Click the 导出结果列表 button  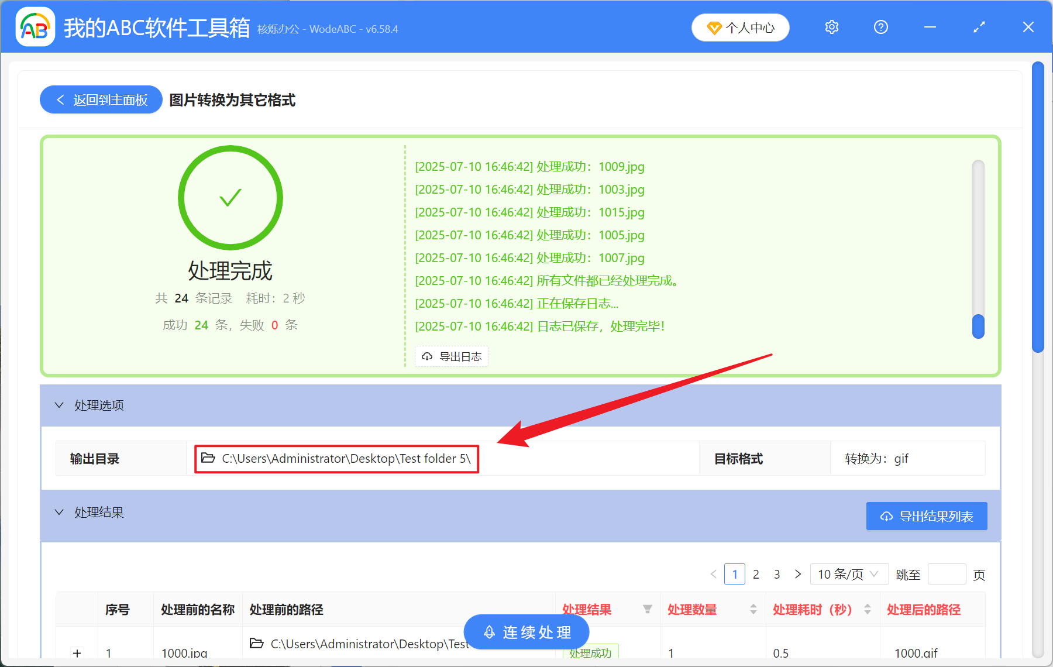click(926, 516)
